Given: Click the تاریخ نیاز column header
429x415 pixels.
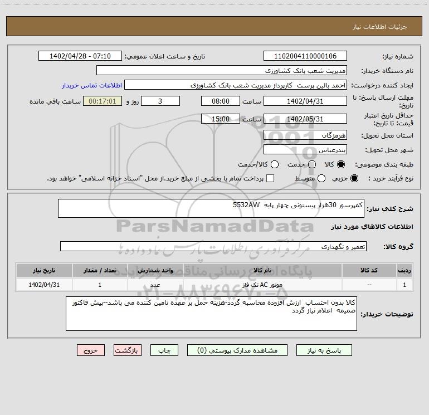Looking at the screenshot, I should click(44, 270).
